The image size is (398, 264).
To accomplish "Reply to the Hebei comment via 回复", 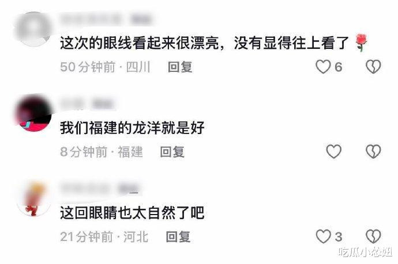I will [x=178, y=237].
